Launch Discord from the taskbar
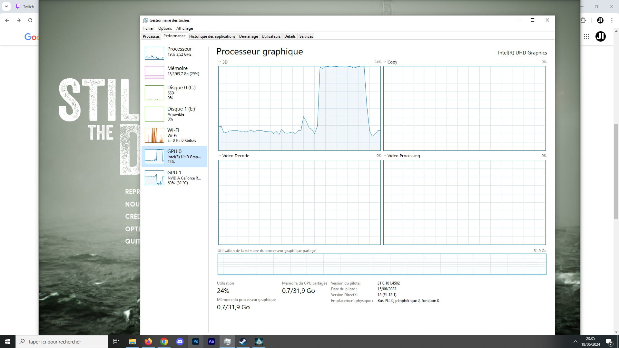619x348 pixels. click(180, 342)
